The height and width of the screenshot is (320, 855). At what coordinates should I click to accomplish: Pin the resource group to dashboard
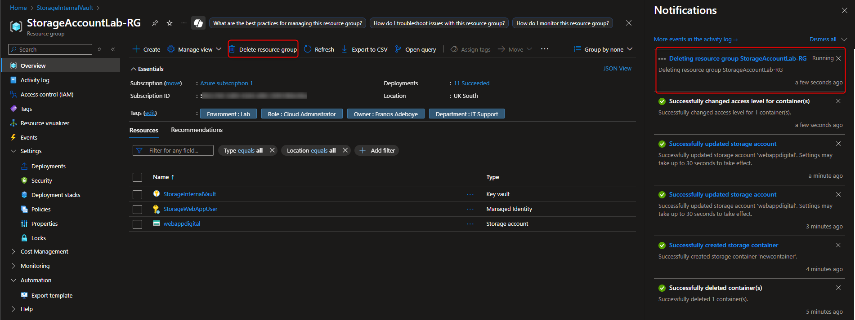click(x=155, y=23)
